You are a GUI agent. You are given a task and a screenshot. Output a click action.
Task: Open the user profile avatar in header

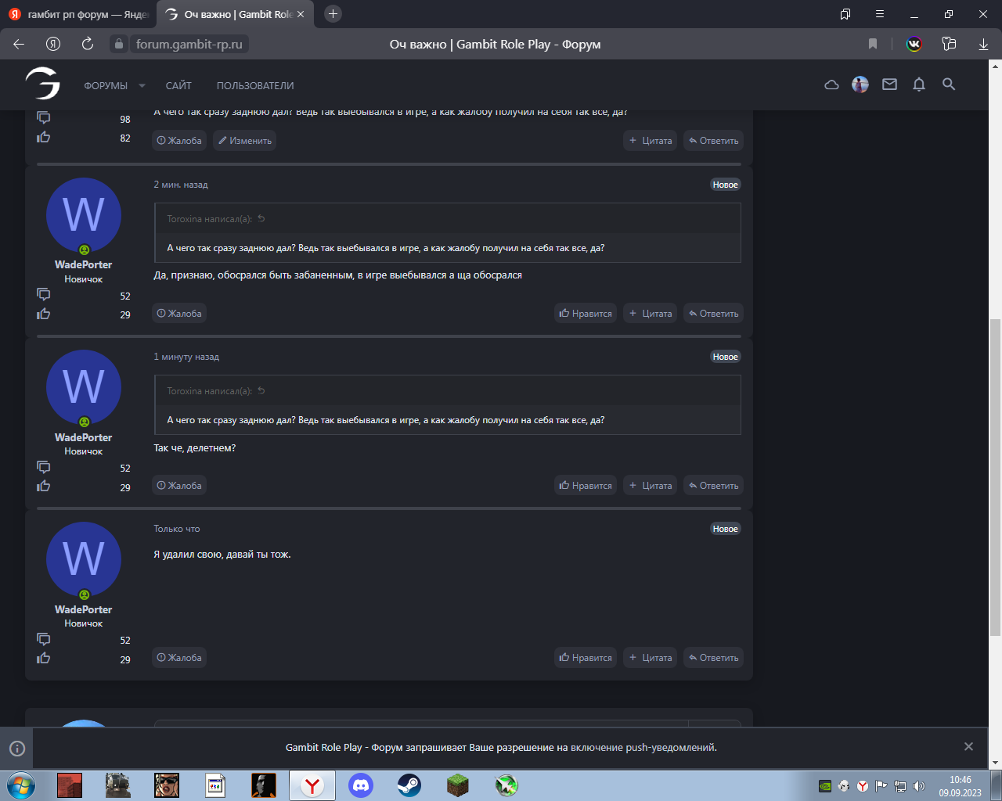point(860,84)
